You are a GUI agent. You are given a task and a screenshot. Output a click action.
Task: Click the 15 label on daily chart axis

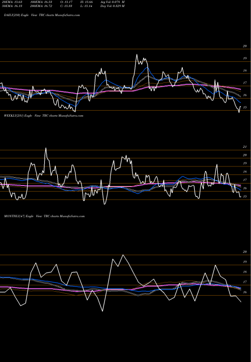click(x=245, y=108)
